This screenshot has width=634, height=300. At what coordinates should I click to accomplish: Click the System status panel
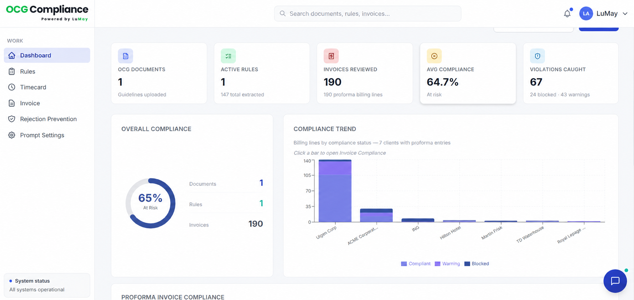coord(47,285)
